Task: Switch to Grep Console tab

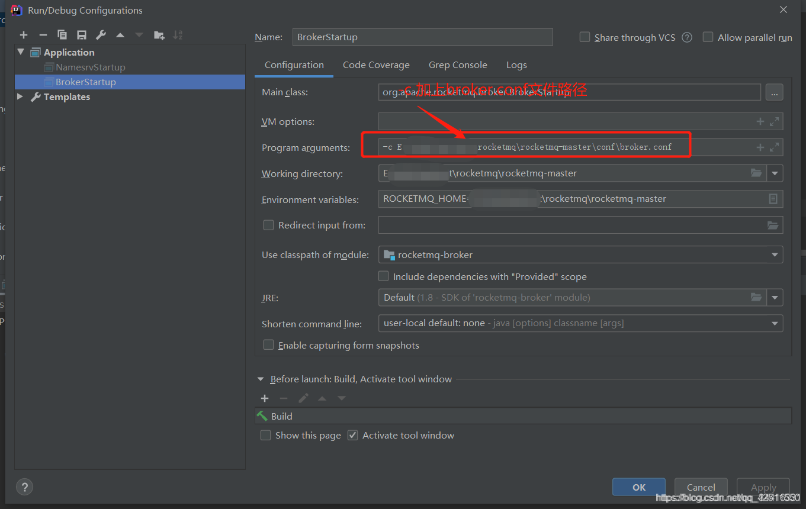Action: [458, 65]
